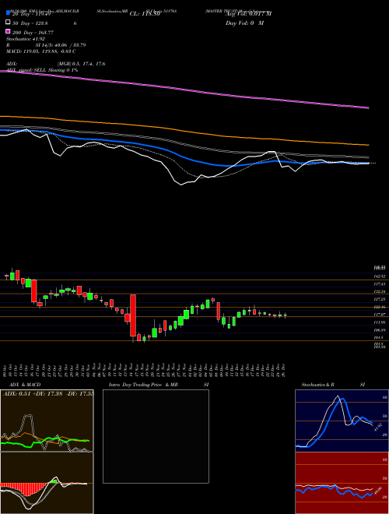Click the green MACD histogram bars
Screen dimensions: 389x514
[x=54, y=481]
